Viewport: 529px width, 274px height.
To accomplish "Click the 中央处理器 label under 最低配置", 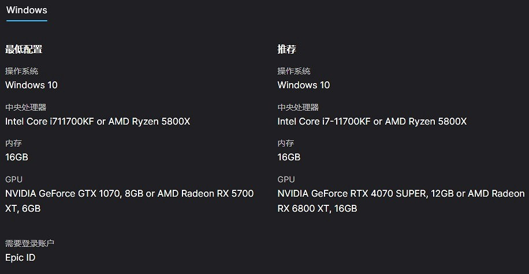I will tap(25, 107).
